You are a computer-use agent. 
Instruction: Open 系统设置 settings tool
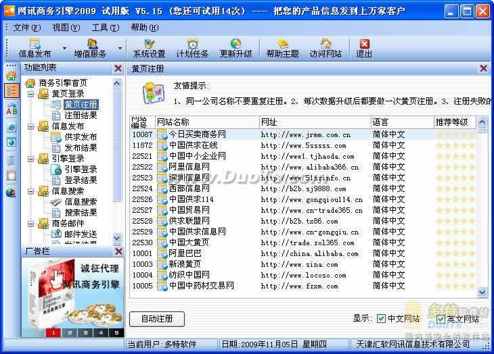point(150,49)
